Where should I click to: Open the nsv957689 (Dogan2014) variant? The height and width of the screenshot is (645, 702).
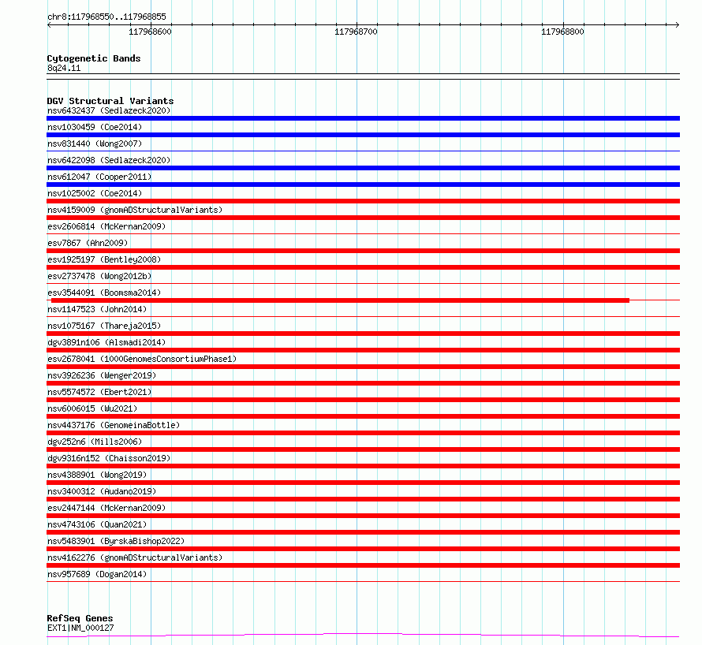tap(97, 574)
